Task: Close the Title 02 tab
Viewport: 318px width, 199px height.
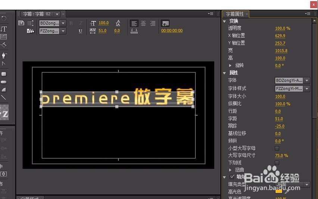Action: pyautogui.click(x=63, y=14)
